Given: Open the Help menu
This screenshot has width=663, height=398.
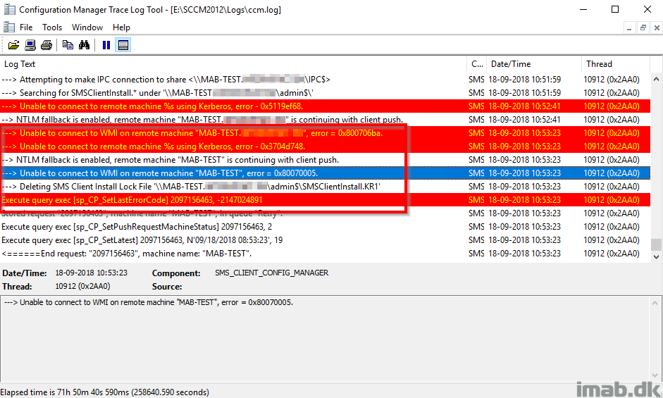Looking at the screenshot, I should [x=121, y=27].
